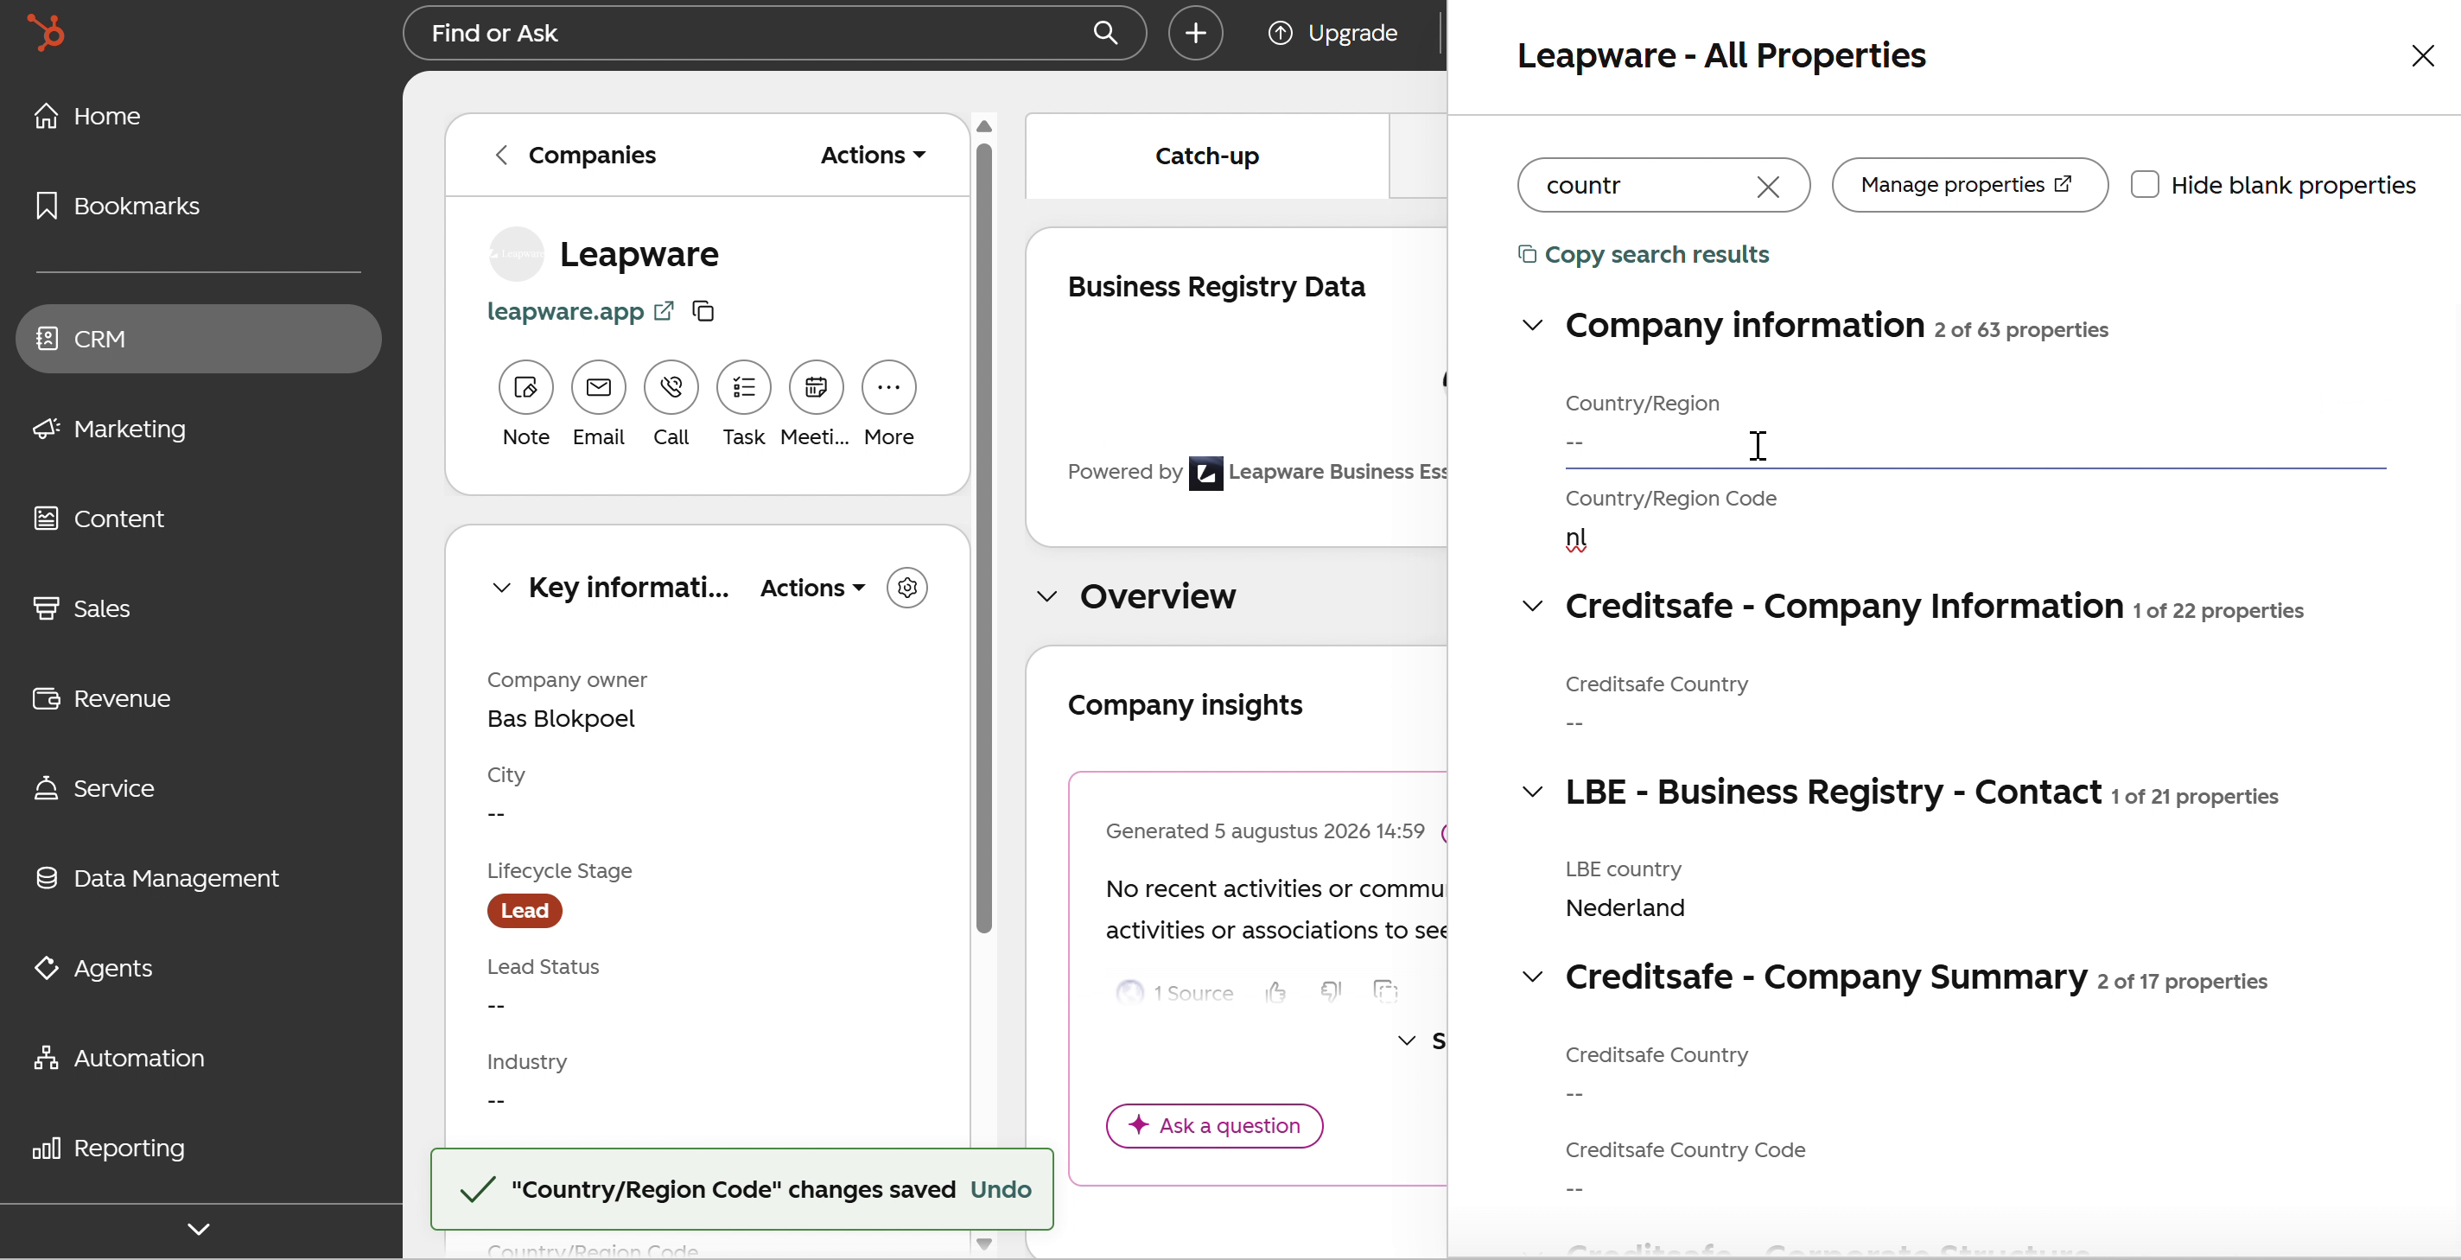Collapse the Overview section
The width and height of the screenshot is (2461, 1260).
click(x=1047, y=597)
